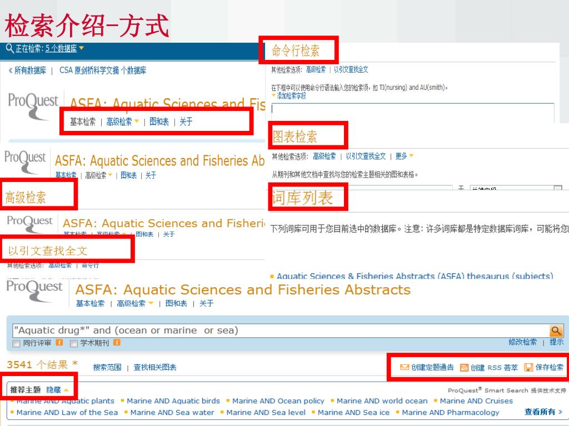Click ProQuest logo in results page
The width and height of the screenshot is (569, 426).
[34, 291]
